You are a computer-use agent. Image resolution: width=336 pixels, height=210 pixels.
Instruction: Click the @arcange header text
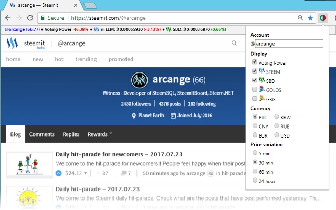(x=71, y=43)
